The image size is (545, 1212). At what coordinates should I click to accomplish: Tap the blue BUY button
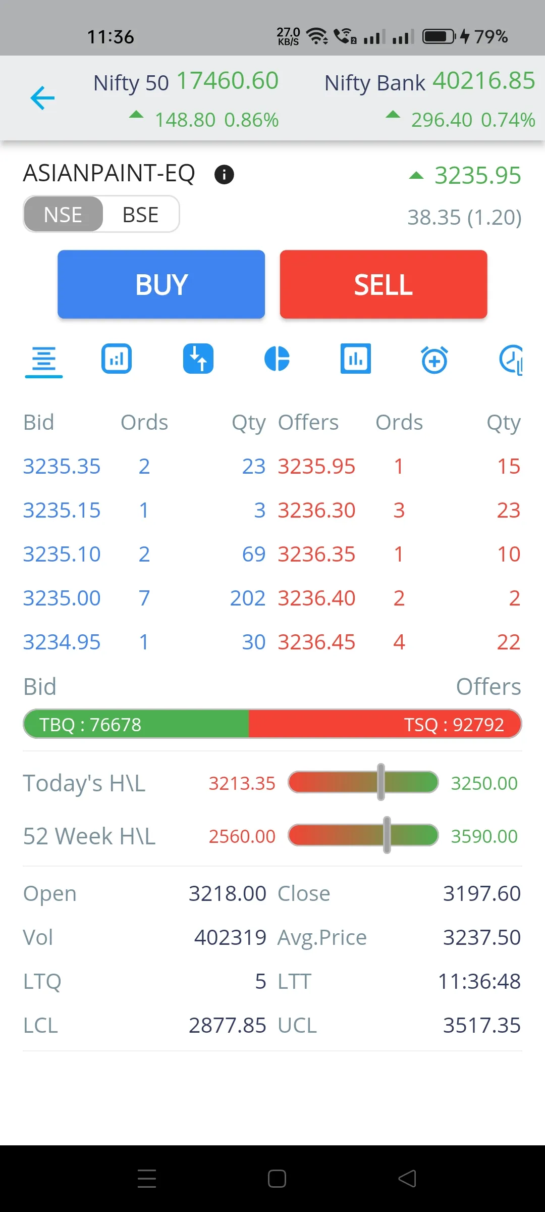161,284
